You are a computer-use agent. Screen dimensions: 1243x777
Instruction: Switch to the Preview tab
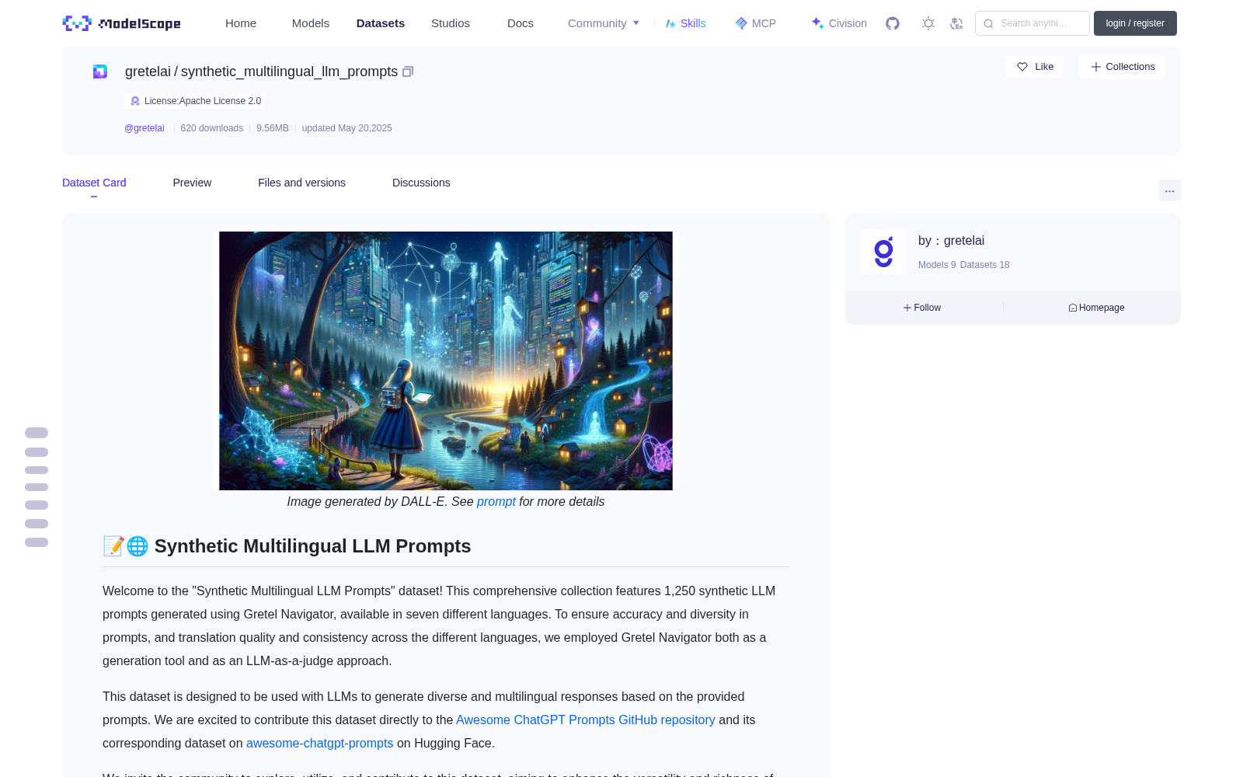point(192,183)
